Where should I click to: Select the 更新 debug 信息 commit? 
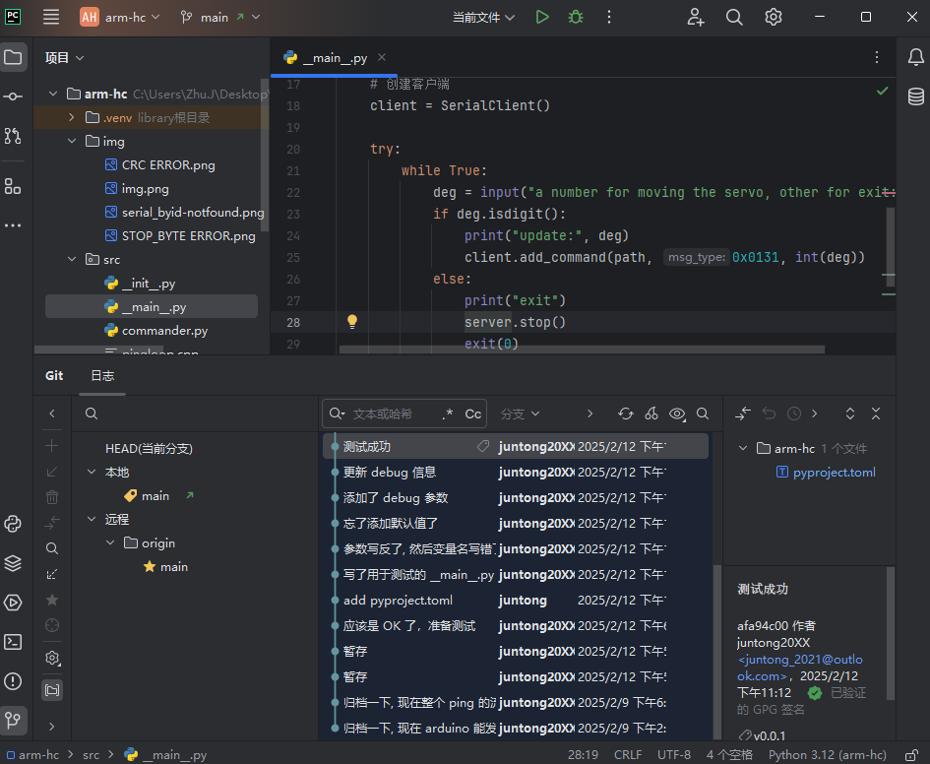click(x=516, y=473)
